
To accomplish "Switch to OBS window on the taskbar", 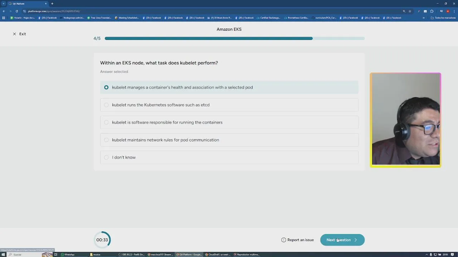I will click(132, 255).
